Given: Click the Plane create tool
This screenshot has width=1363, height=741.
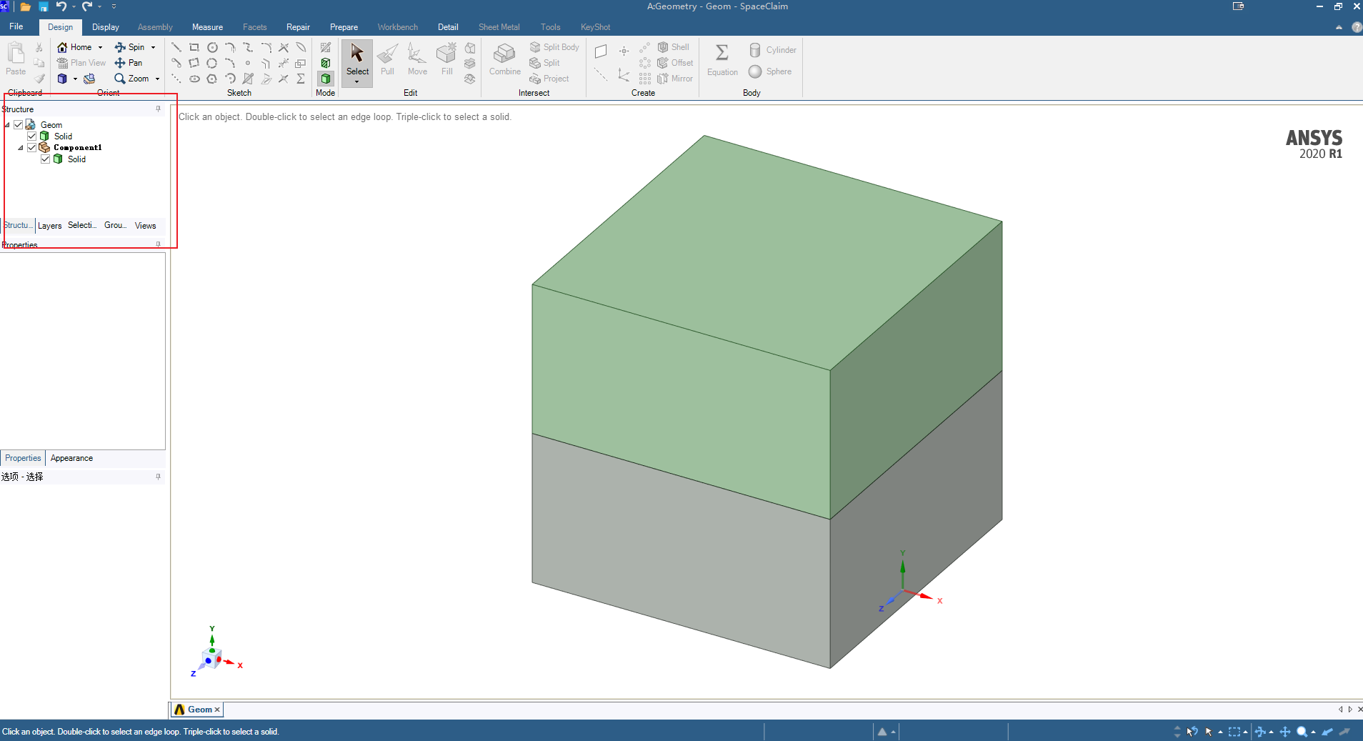Looking at the screenshot, I should coord(601,51).
